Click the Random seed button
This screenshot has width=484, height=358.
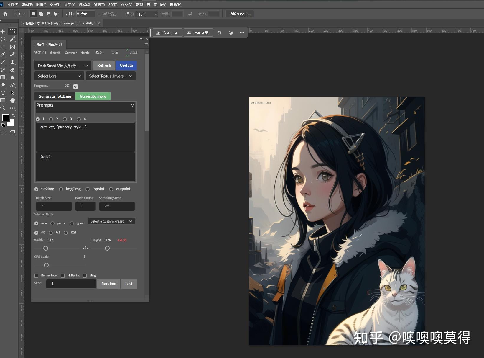[108, 284]
